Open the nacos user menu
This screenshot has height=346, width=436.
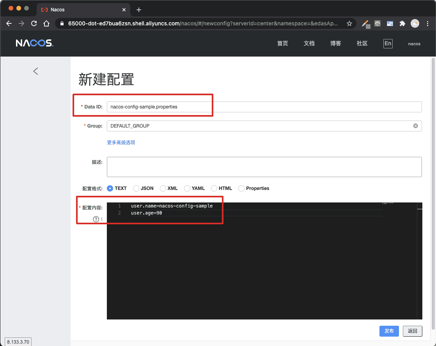[x=414, y=44]
